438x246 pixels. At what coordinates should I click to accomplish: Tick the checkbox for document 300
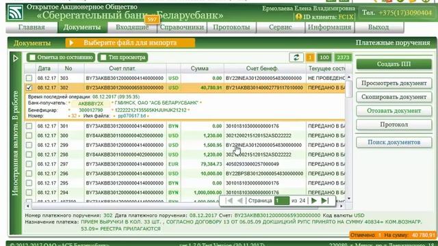(x=29, y=135)
